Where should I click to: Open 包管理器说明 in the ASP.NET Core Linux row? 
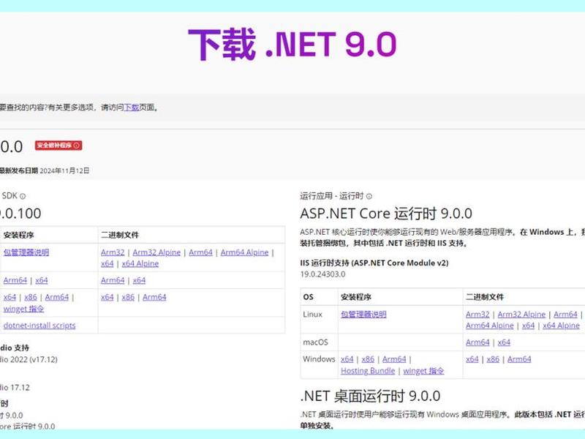pos(363,315)
